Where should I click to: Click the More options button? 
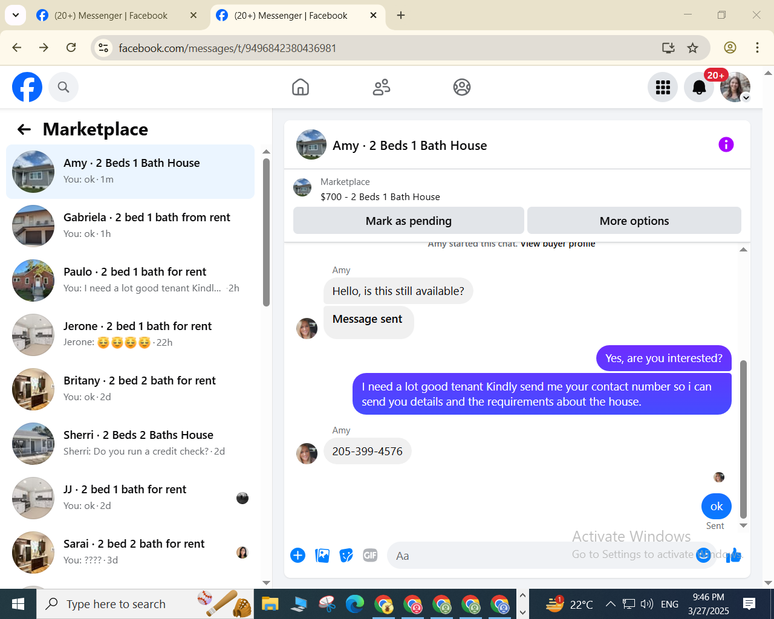(634, 221)
